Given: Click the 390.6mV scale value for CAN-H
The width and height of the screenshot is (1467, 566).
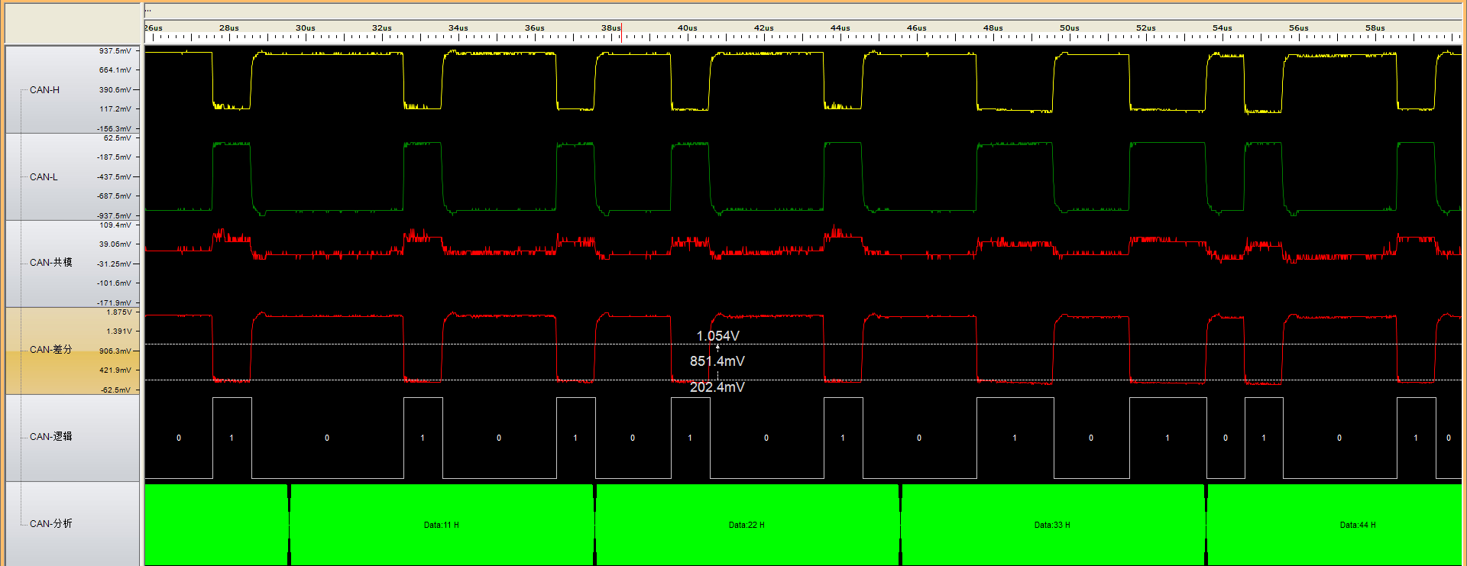Looking at the screenshot, I should (115, 90).
